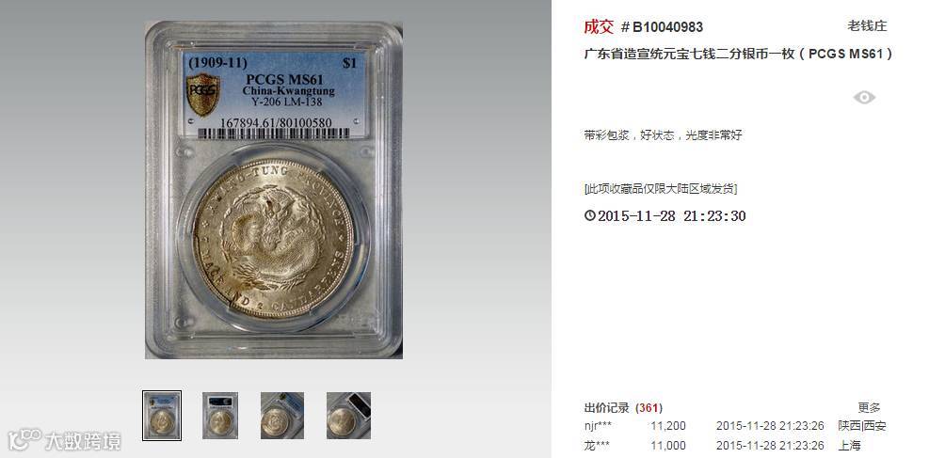
Task: Show the fourth coin thumbnail image
Action: [348, 416]
